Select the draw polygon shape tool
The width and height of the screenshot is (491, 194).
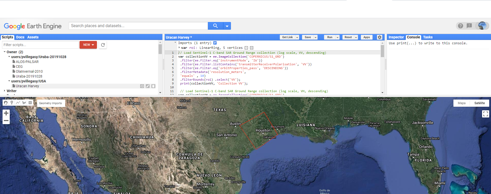click(x=24, y=103)
